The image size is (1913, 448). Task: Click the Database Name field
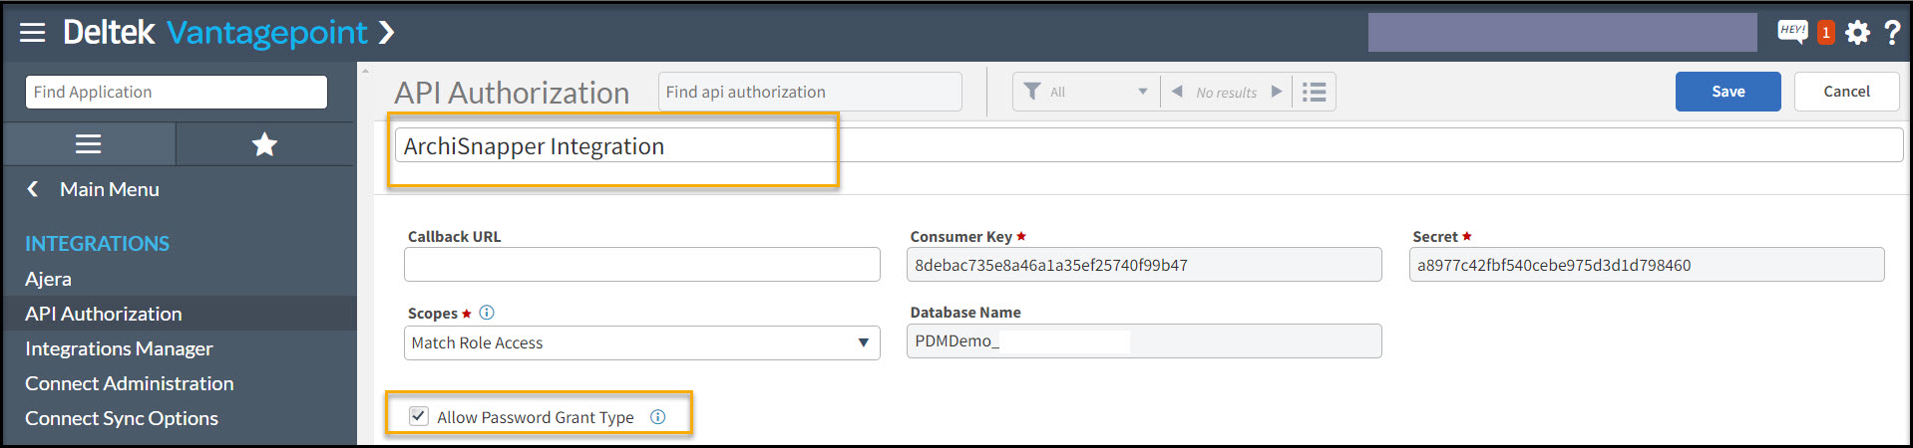1144,340
